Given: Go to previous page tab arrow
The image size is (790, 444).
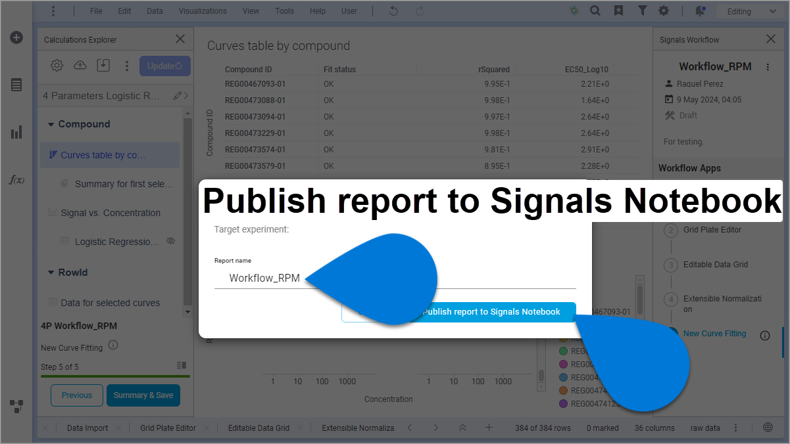Looking at the screenshot, I should tap(410, 428).
